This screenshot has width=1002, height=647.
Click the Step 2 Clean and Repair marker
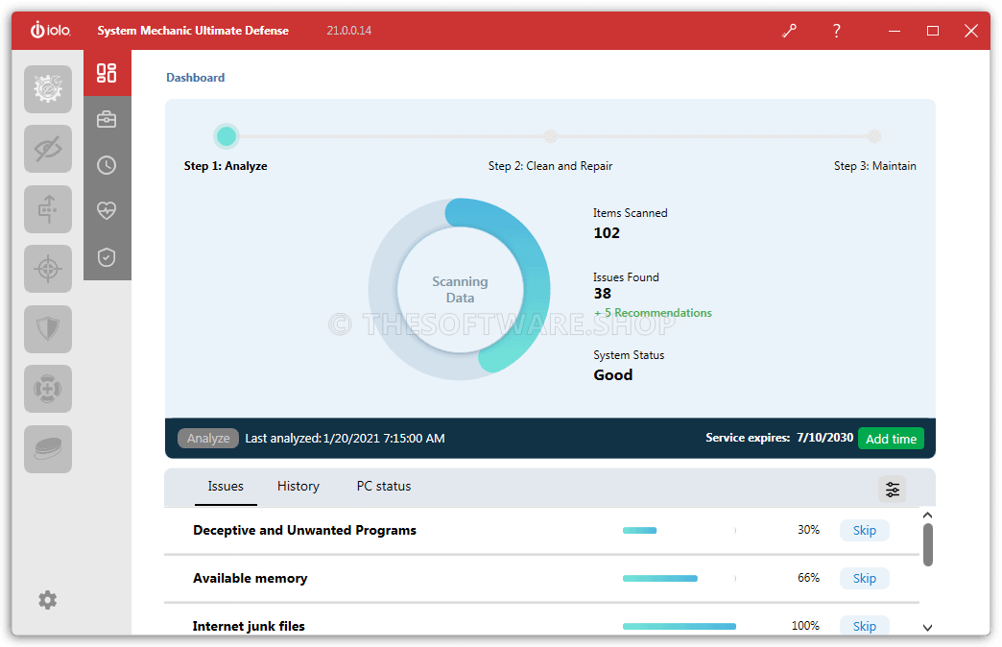click(x=550, y=136)
